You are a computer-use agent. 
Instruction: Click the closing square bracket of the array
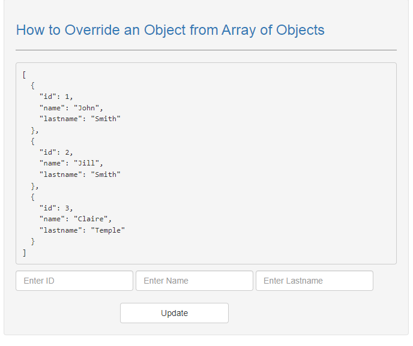[24, 253]
